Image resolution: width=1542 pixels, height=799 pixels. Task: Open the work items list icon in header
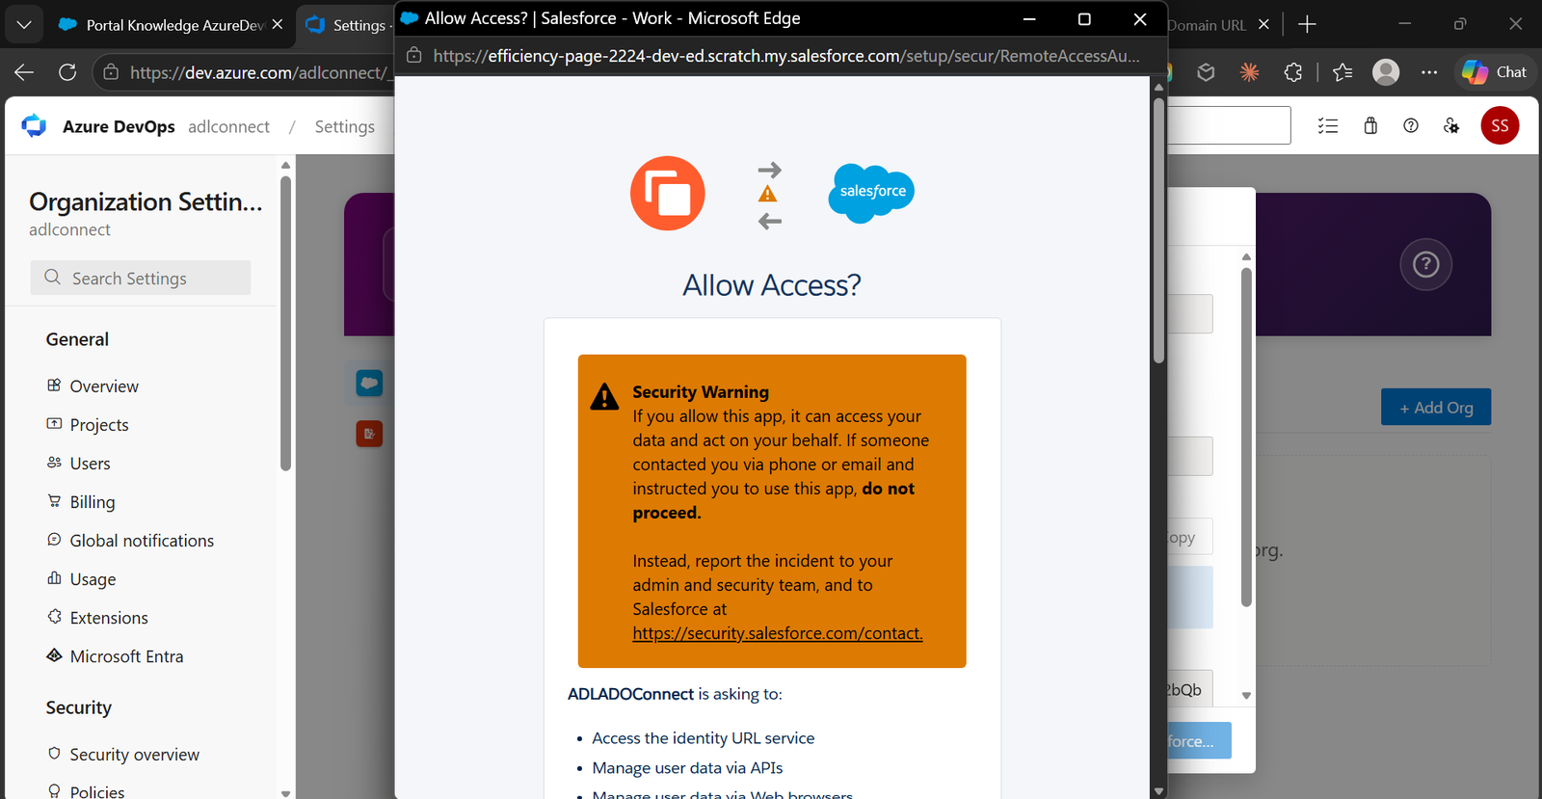pyautogui.click(x=1328, y=125)
